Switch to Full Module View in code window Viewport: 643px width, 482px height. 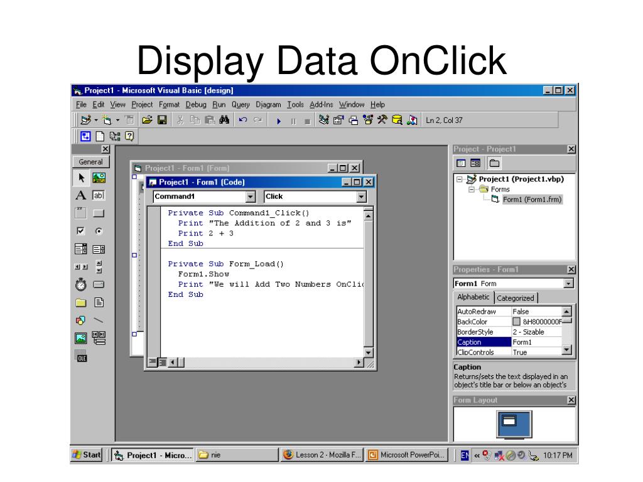click(x=163, y=362)
